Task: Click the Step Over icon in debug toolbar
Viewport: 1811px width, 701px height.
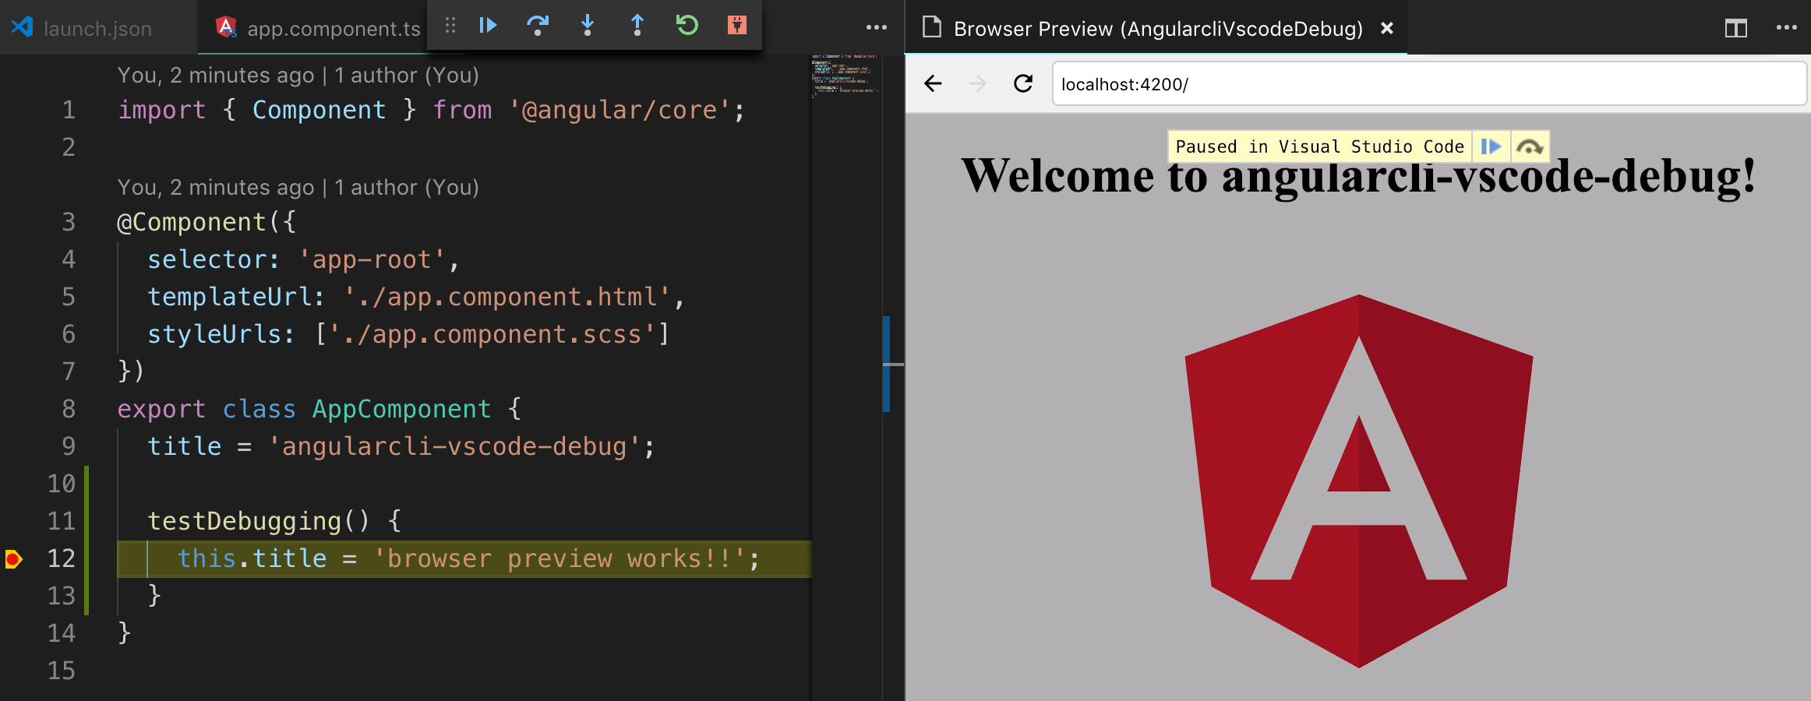Action: [538, 26]
